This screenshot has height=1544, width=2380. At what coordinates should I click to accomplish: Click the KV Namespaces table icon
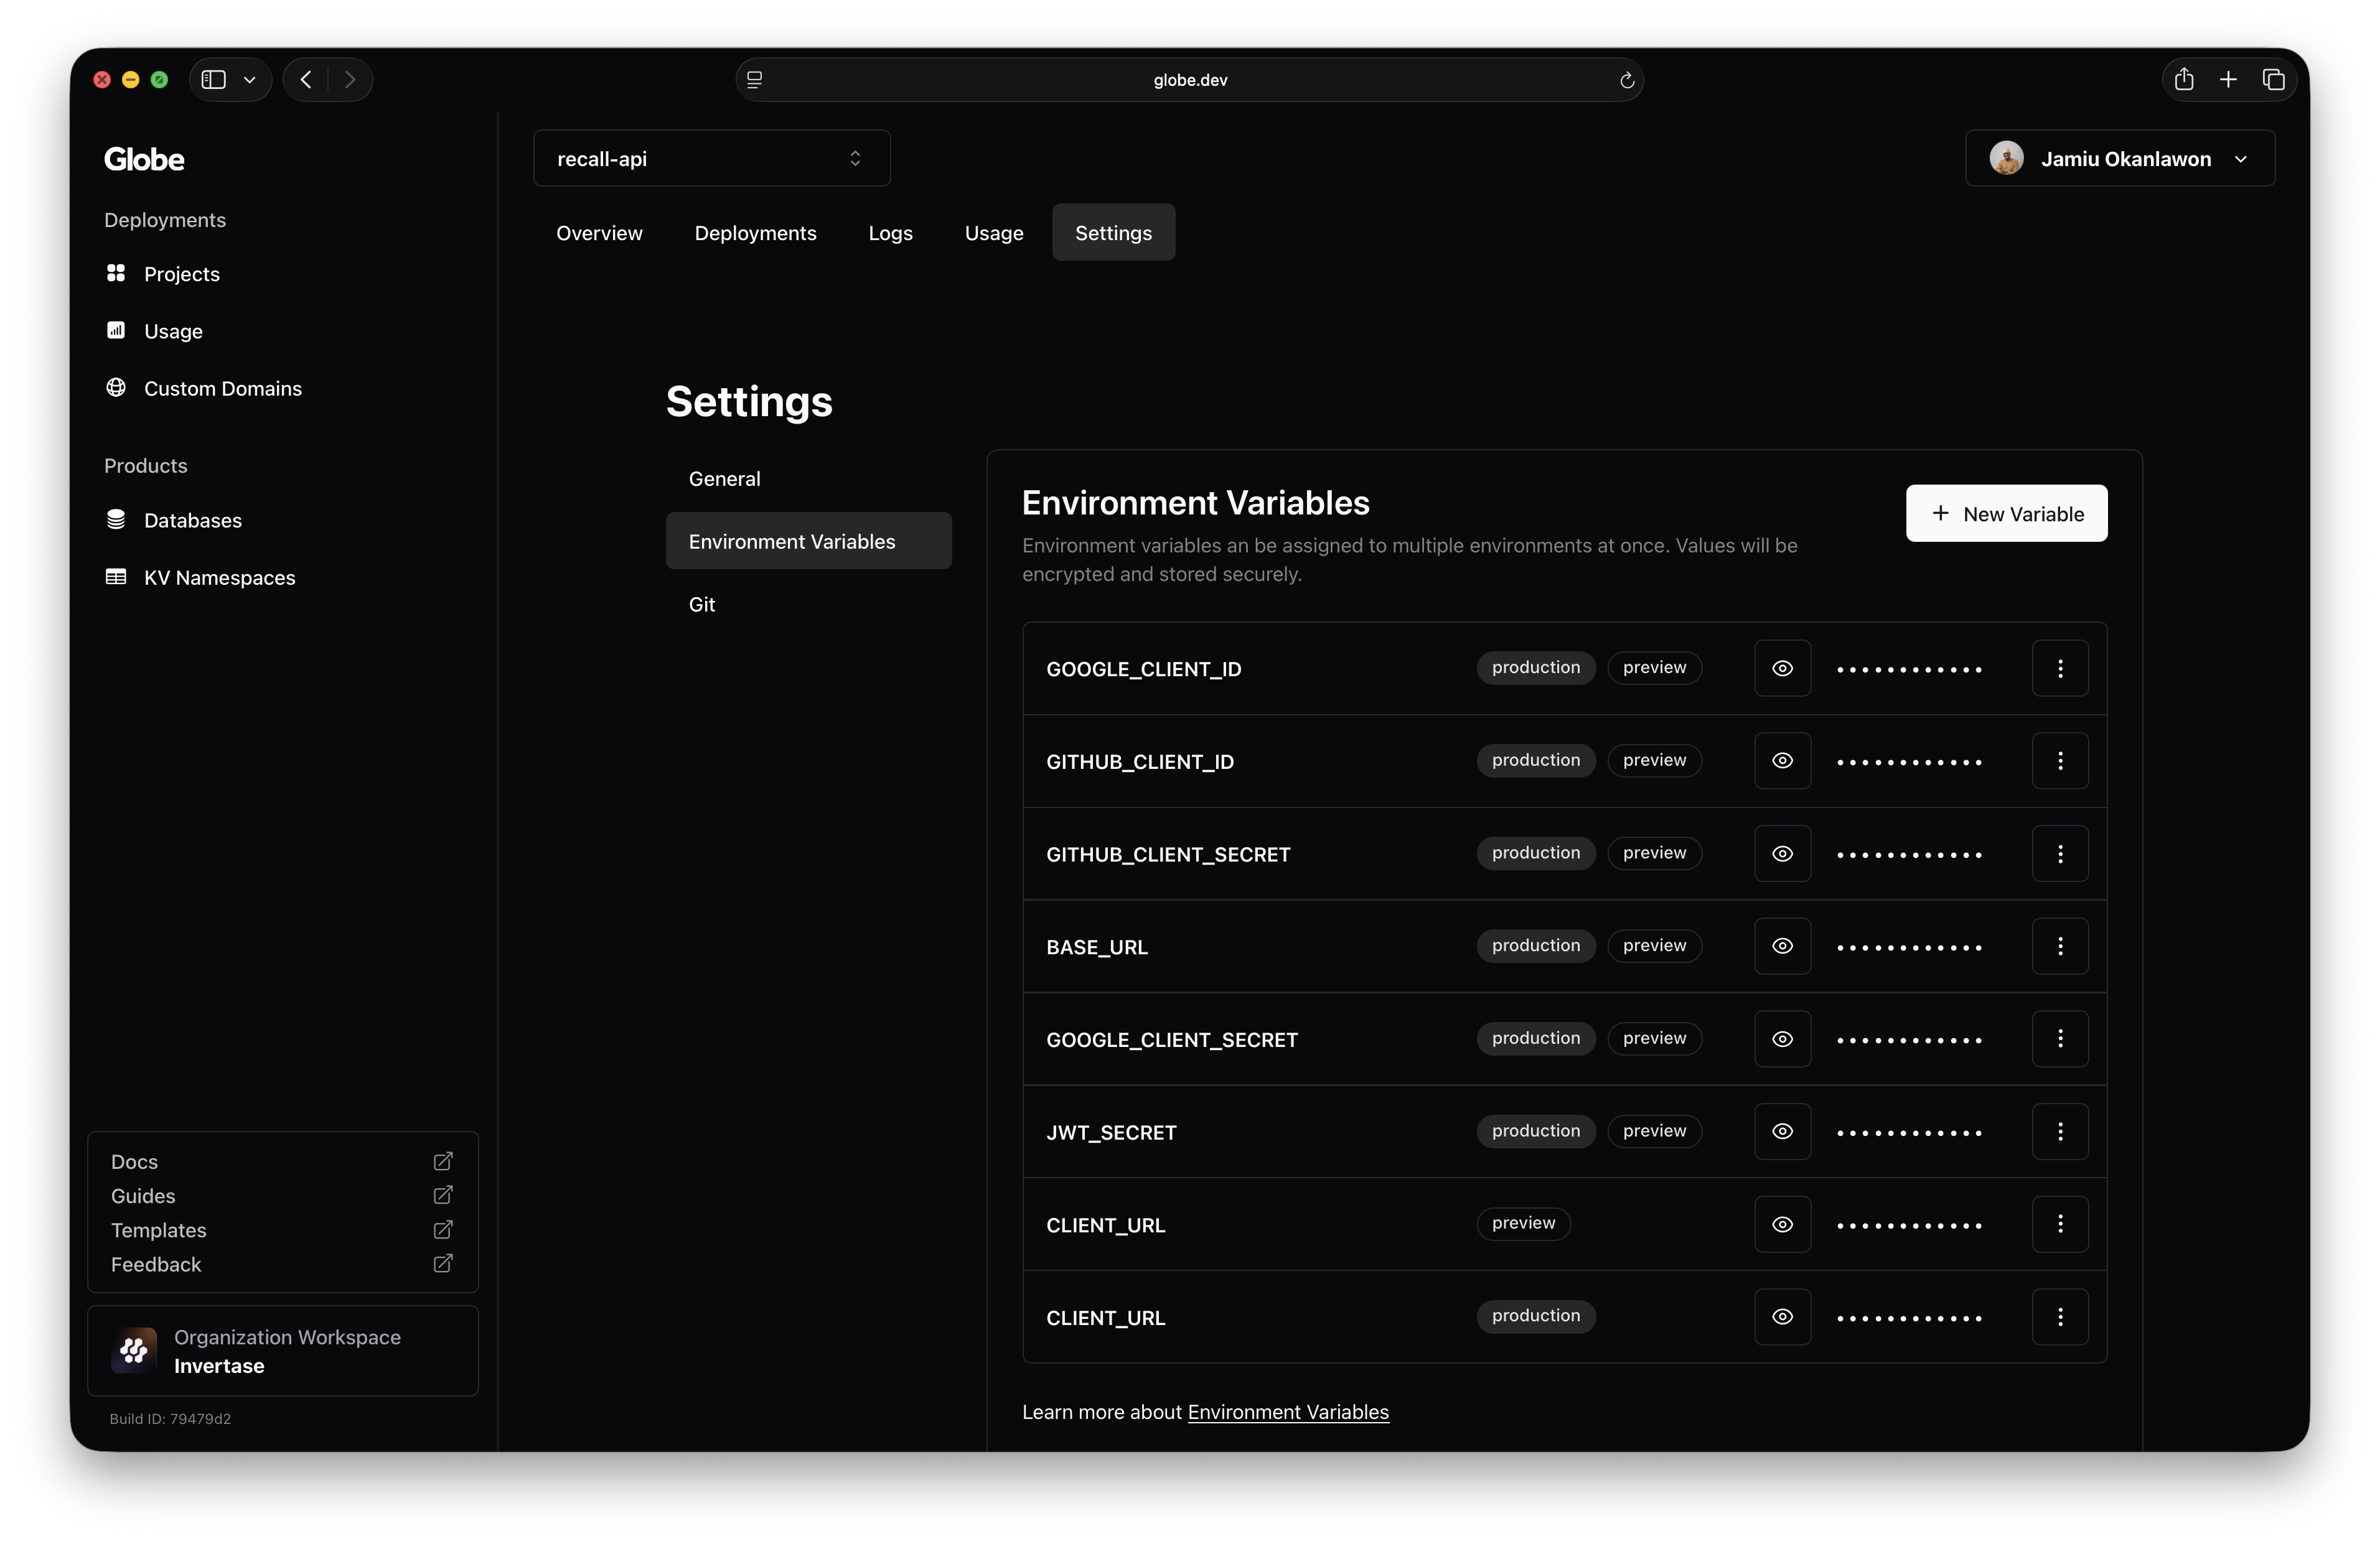pyautogui.click(x=116, y=577)
